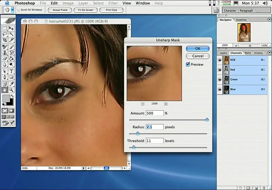Select the Magic Wand tool

tap(11, 34)
